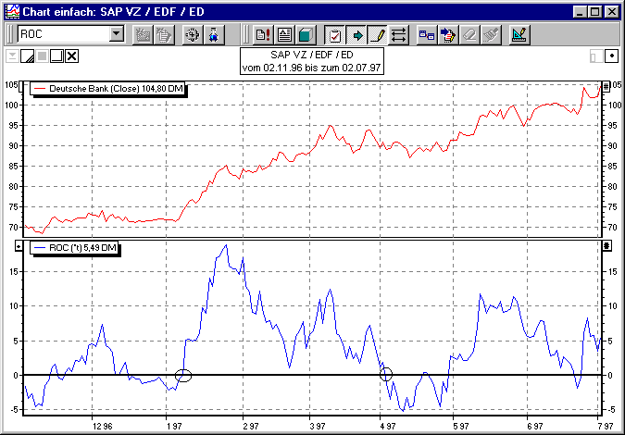The height and width of the screenshot is (435, 625).
Task: Click the crosshair target icon in toolbar
Action: coord(193,35)
